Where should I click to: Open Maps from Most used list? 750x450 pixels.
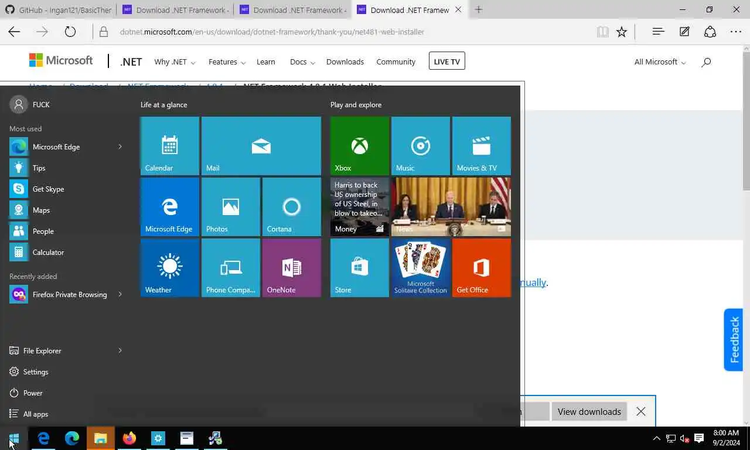(x=67, y=210)
